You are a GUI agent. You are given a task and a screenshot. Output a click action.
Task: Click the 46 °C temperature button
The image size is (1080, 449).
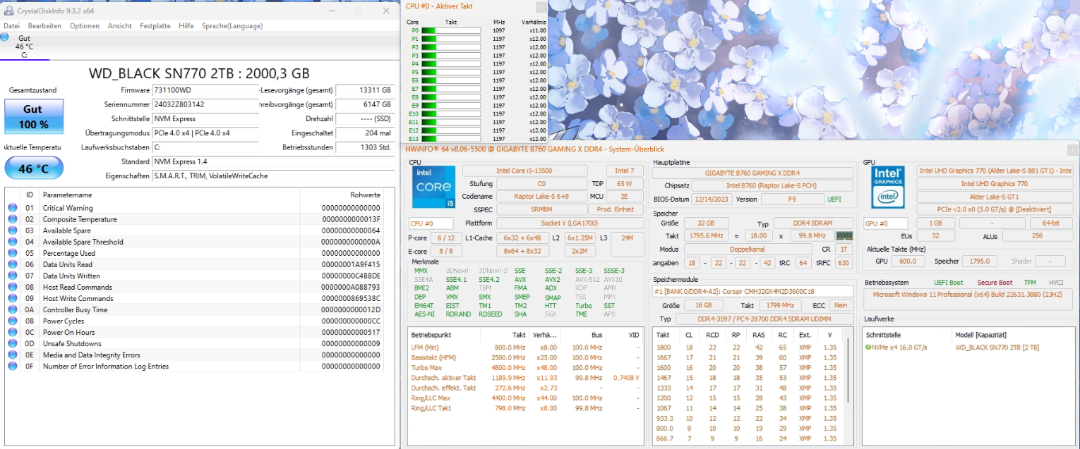click(x=34, y=168)
